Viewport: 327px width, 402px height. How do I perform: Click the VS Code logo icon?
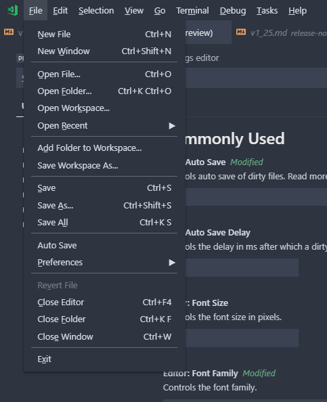pos(12,10)
